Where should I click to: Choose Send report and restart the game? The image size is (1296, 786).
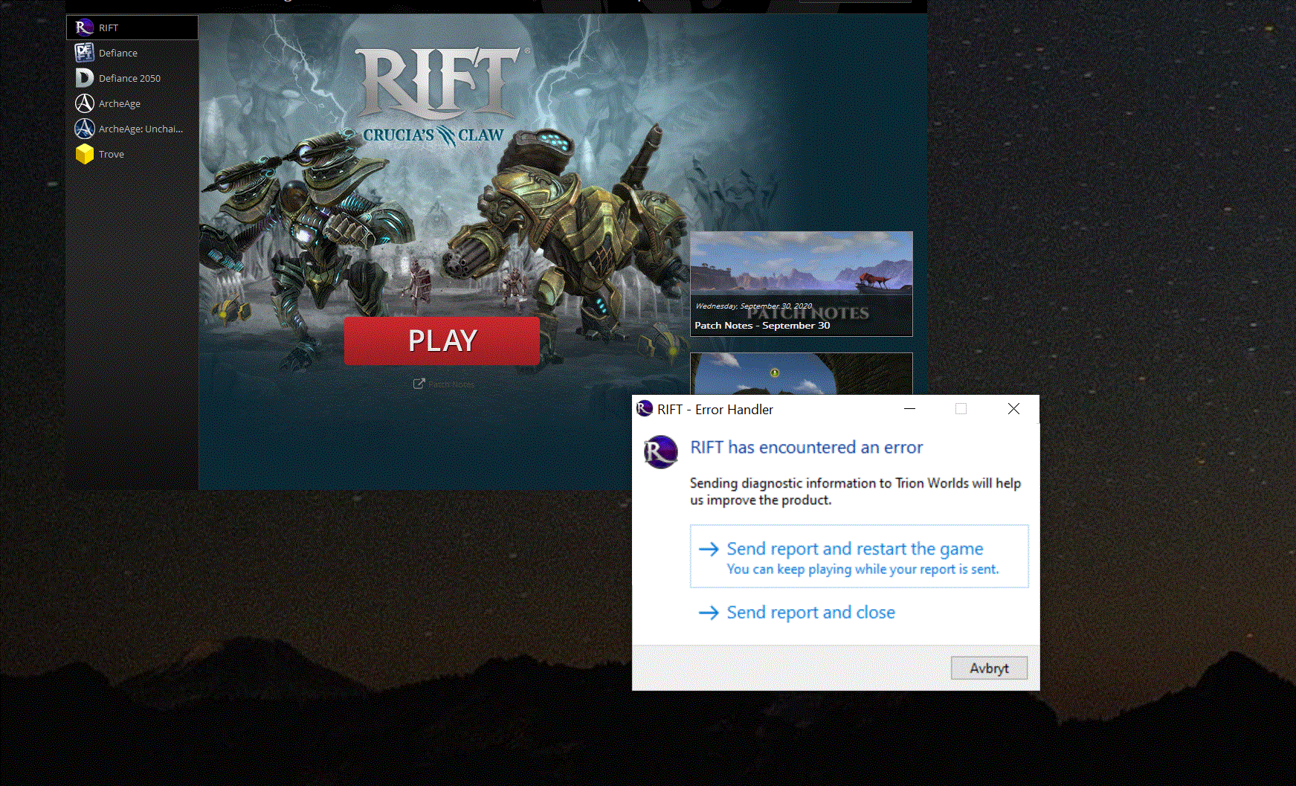pos(860,557)
